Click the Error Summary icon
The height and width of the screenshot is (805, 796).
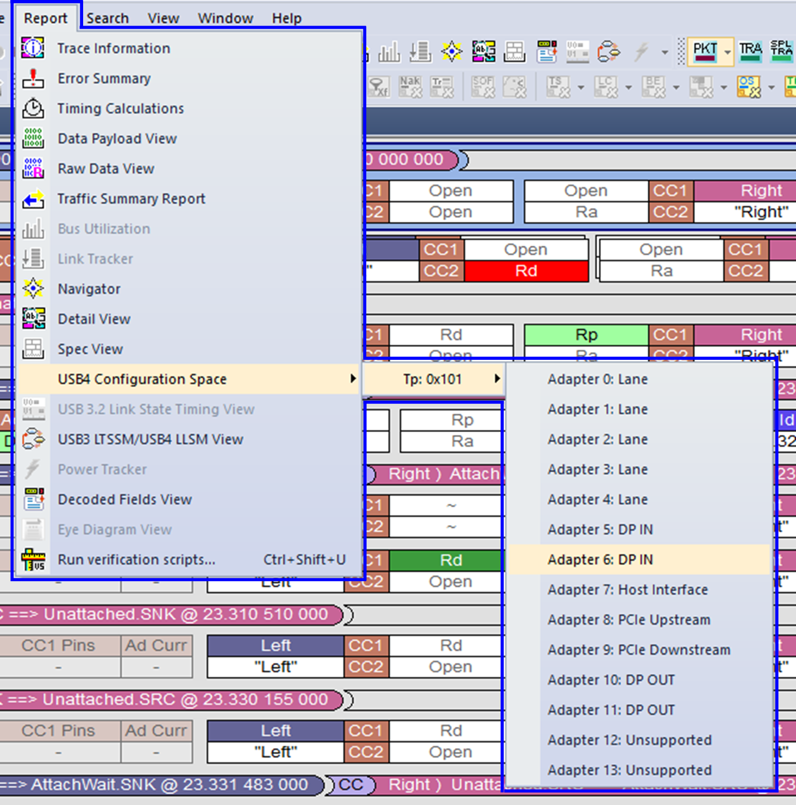click(33, 78)
